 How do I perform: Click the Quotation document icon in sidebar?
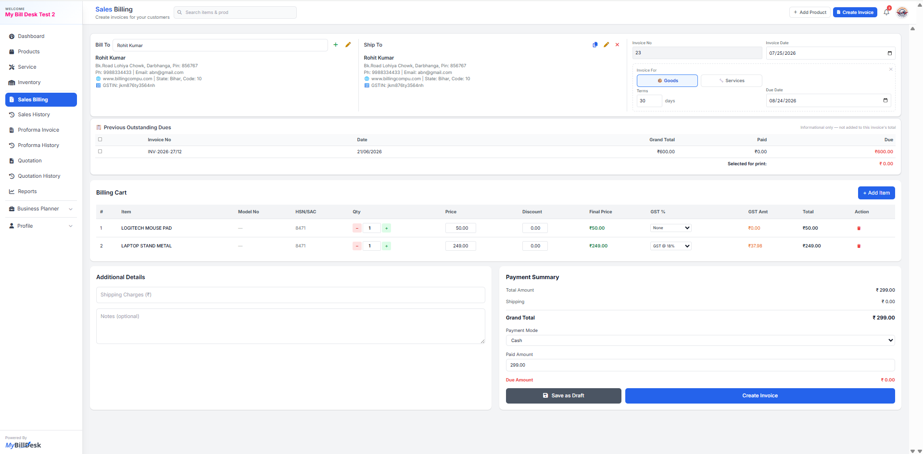(x=12, y=161)
